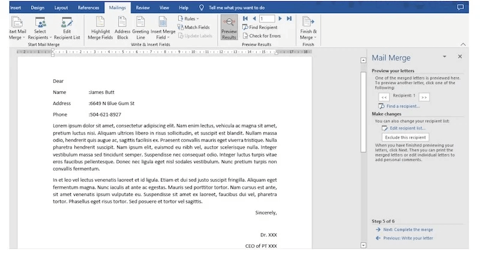Open Start Mail Merge menu
The width and height of the screenshot is (480, 255).
point(17,28)
